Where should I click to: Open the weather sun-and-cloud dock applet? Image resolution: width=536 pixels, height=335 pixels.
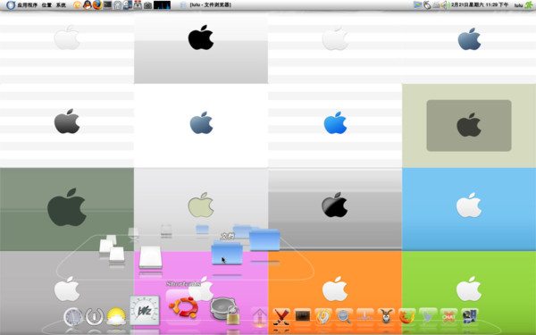116,317
